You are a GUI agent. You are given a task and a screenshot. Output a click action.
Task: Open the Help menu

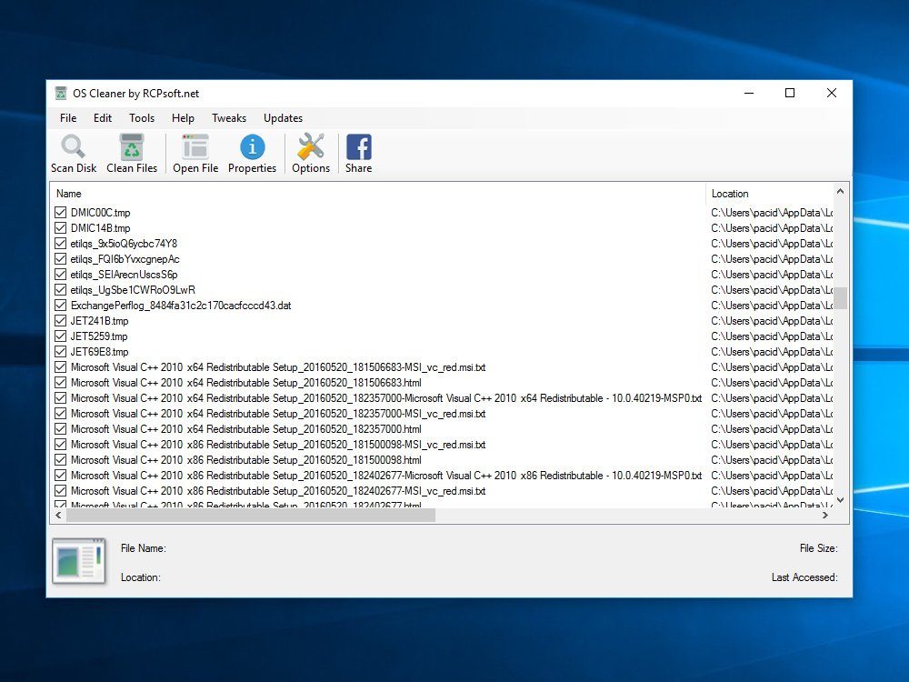[183, 117]
